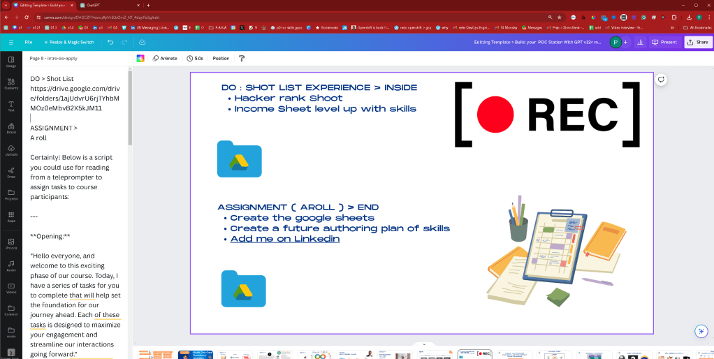The height and width of the screenshot is (359, 714).
Task: Open the Common folder in sidebar
Action: click(x=11, y=310)
